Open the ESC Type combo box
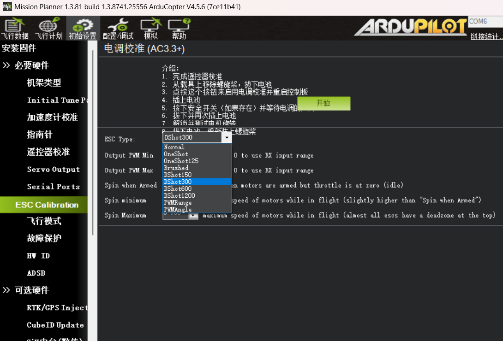The width and height of the screenshot is (503, 341). tap(227, 137)
